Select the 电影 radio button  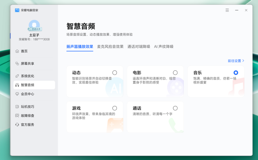point(175,73)
